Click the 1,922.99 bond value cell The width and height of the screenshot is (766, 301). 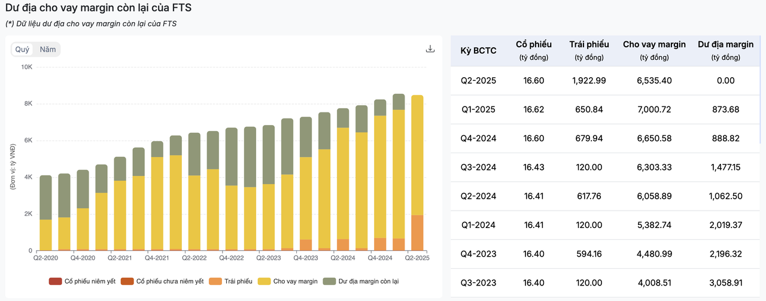[589, 80]
